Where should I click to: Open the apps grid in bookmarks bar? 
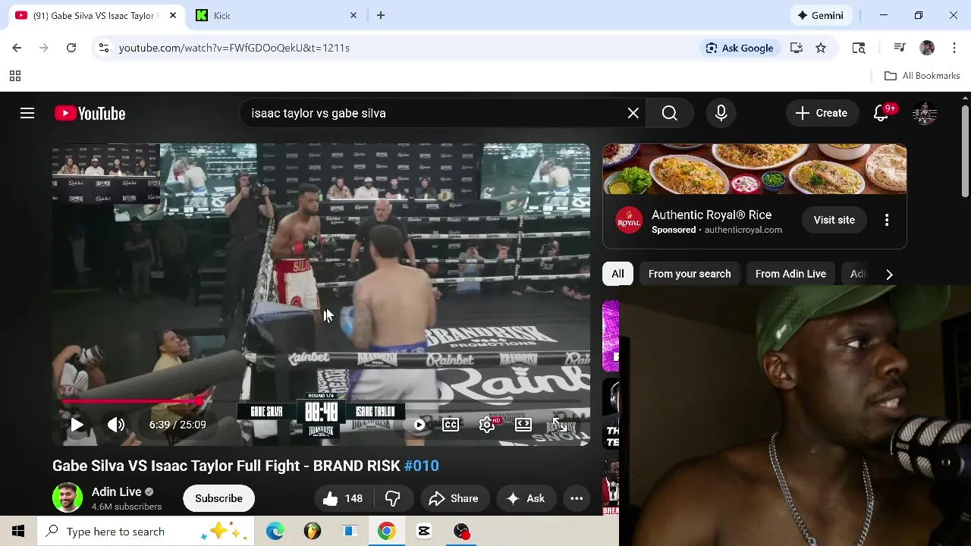click(x=14, y=76)
